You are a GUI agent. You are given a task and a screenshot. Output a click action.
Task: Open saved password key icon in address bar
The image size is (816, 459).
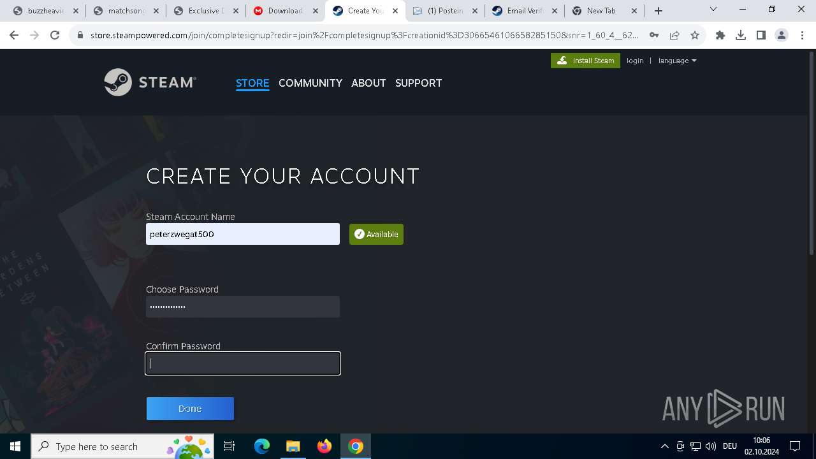pos(654,35)
